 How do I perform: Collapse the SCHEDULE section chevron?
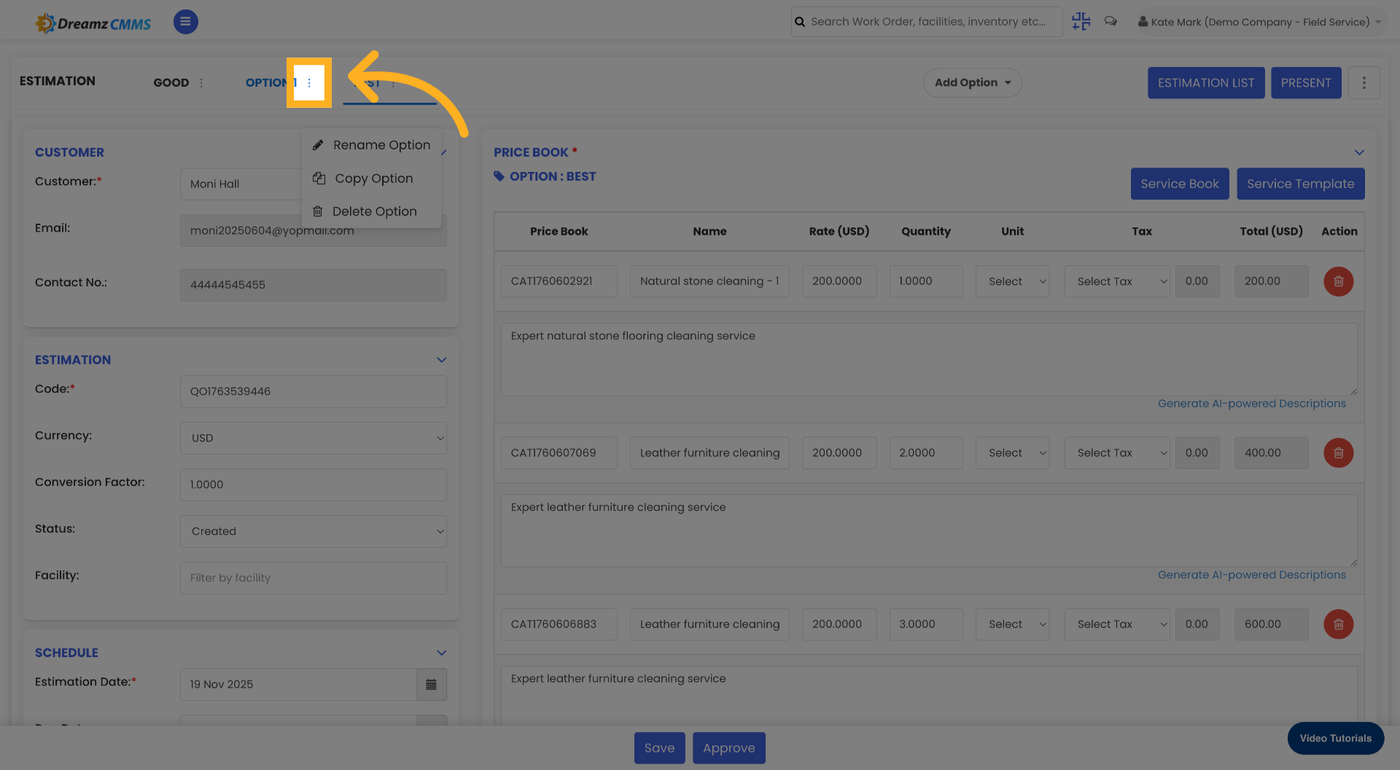[441, 653]
